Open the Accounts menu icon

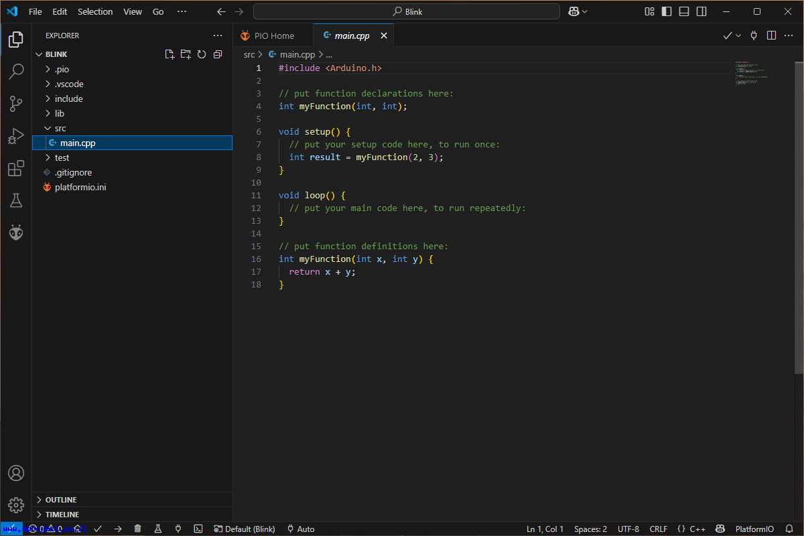coord(16,473)
